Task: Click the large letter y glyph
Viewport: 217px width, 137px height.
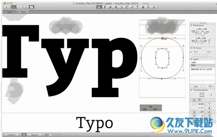Action: pos(65,67)
